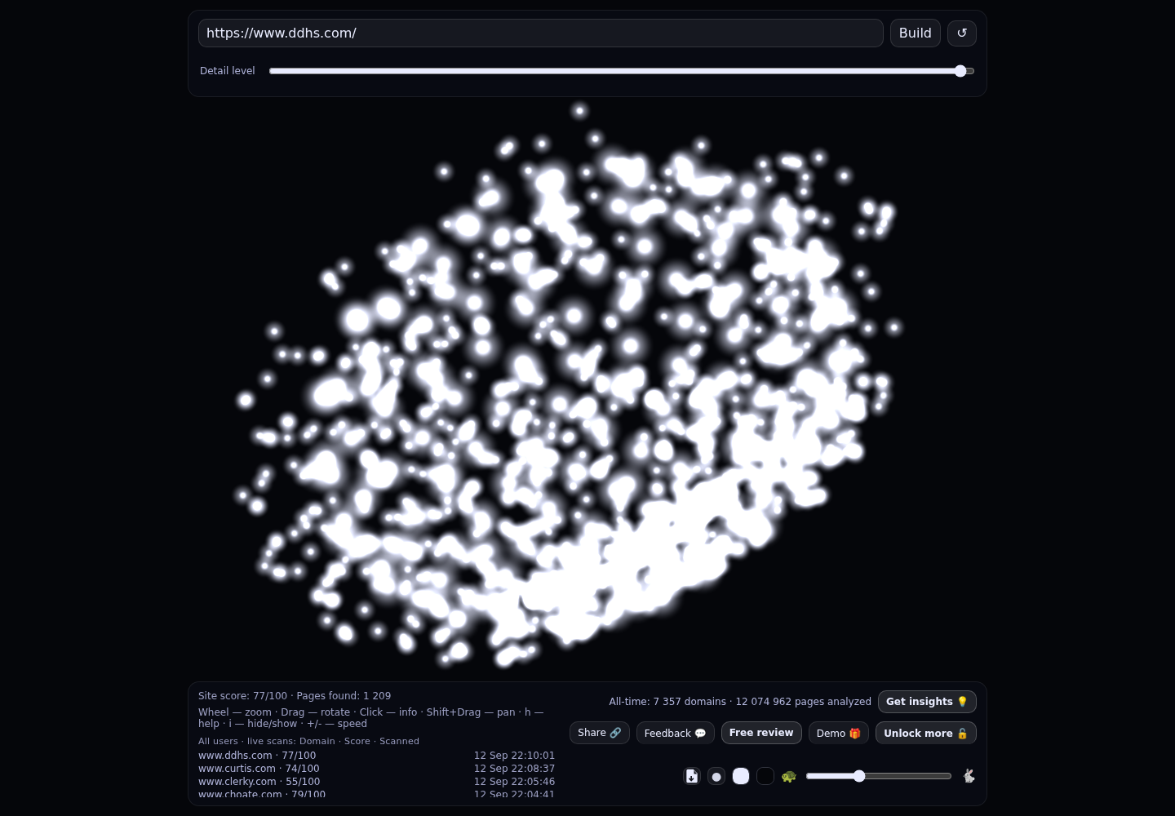
Task: Click the reload arrow button beside Build
Action: coord(961,33)
